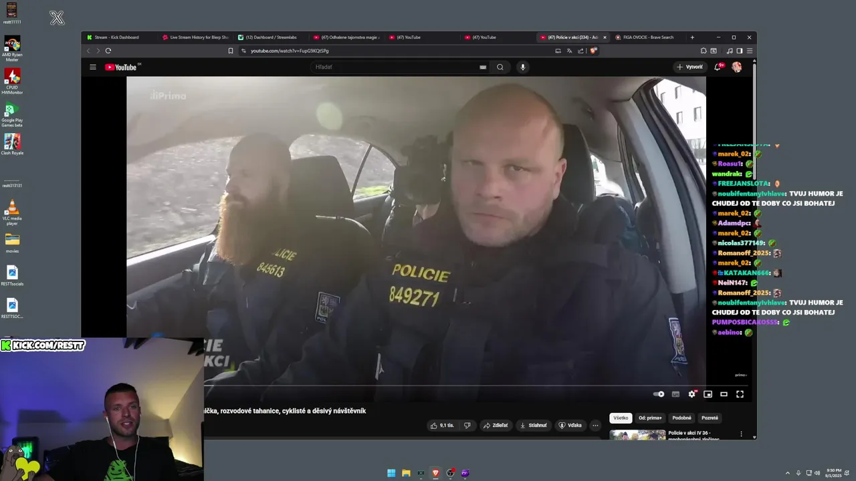The width and height of the screenshot is (856, 481).
Task: Select the Pozreté filter chip
Action: coord(710,418)
